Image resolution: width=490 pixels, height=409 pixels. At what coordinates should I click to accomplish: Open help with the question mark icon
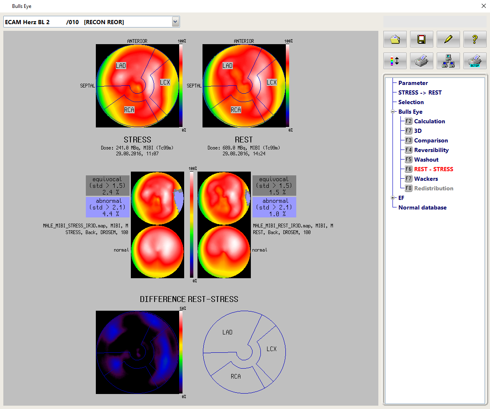point(475,39)
